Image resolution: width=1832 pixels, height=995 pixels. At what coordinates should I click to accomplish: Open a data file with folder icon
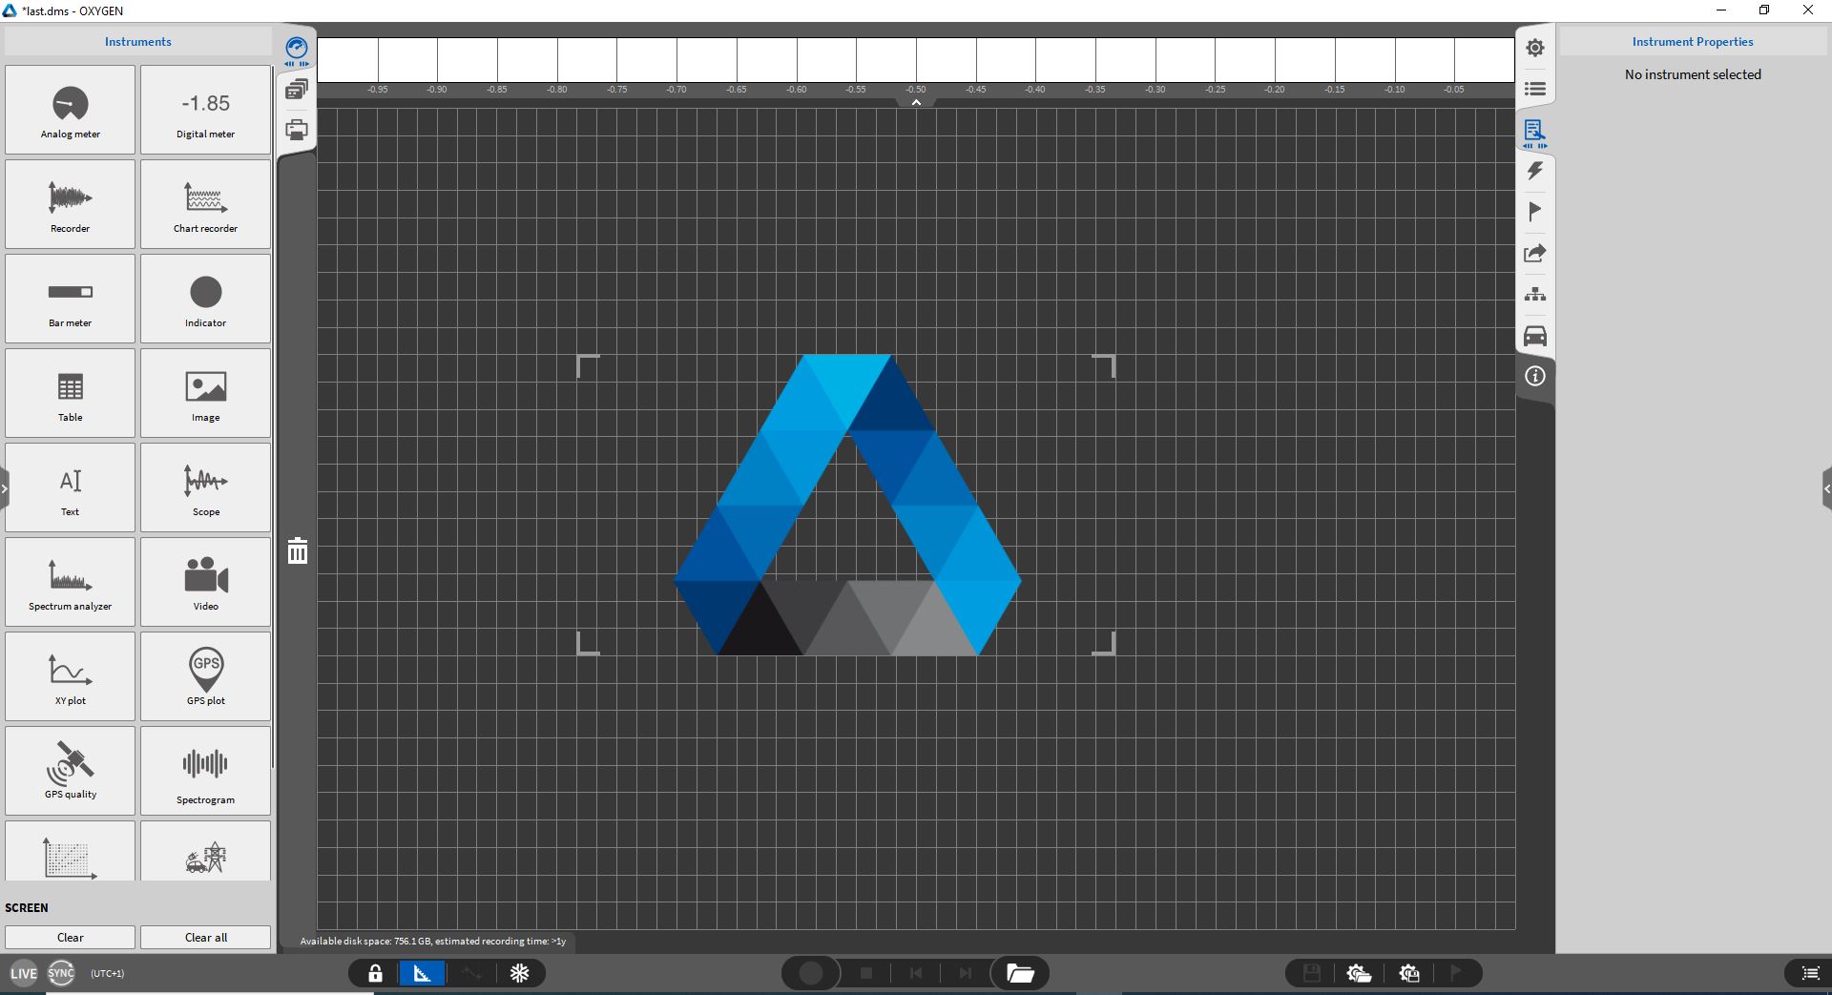pos(1020,973)
